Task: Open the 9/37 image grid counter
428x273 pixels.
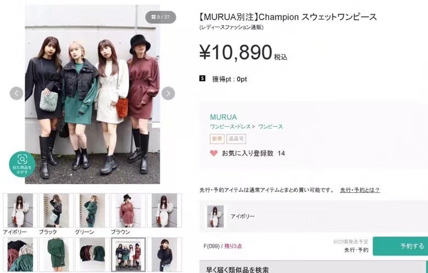Action: (x=160, y=17)
